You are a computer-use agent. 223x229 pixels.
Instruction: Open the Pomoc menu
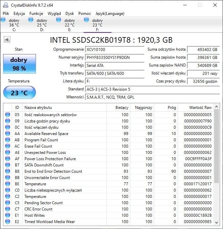(85, 14)
